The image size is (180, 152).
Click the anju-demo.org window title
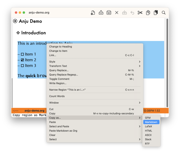[x=39, y=12]
